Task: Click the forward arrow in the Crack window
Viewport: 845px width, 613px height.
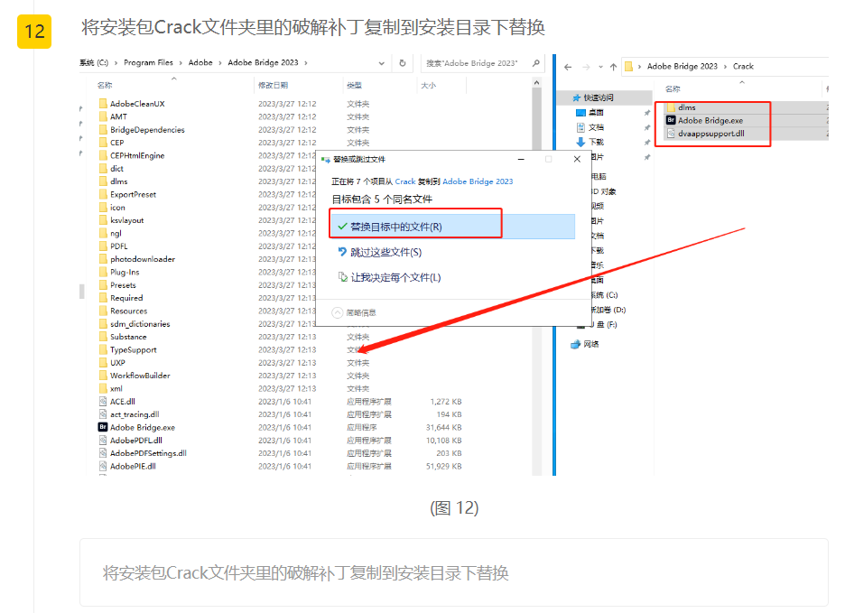Action: (586, 67)
